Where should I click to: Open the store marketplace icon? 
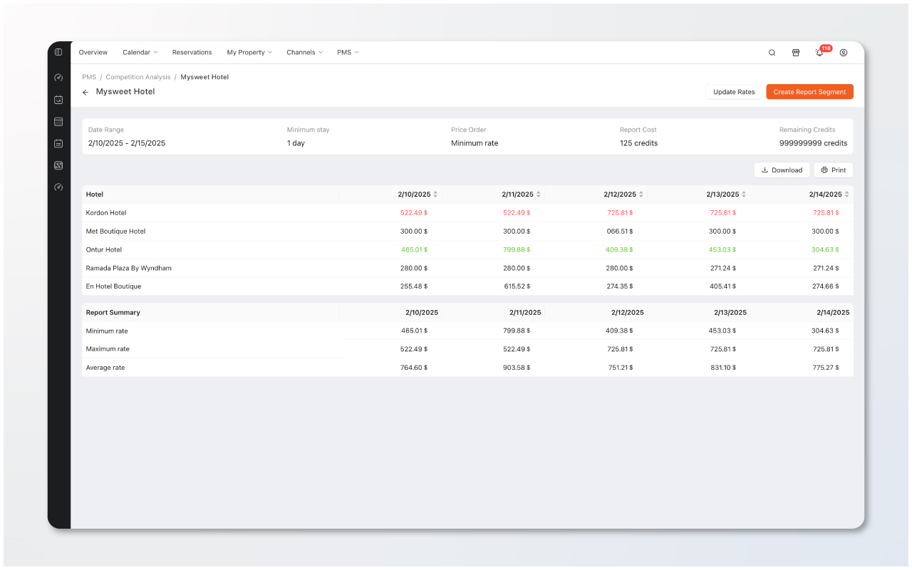click(x=796, y=53)
